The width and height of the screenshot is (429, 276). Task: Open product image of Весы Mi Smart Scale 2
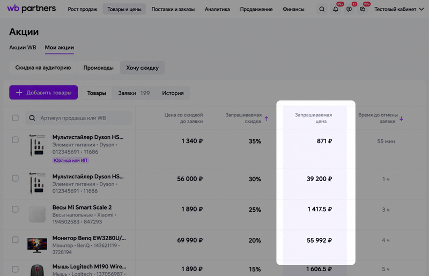(37, 214)
